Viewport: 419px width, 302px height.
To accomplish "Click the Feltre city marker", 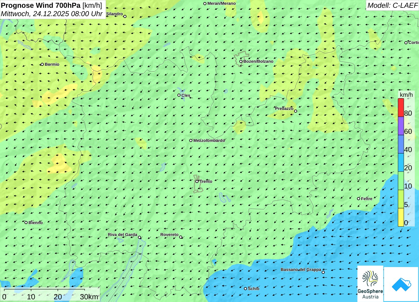I will pos(359,199).
